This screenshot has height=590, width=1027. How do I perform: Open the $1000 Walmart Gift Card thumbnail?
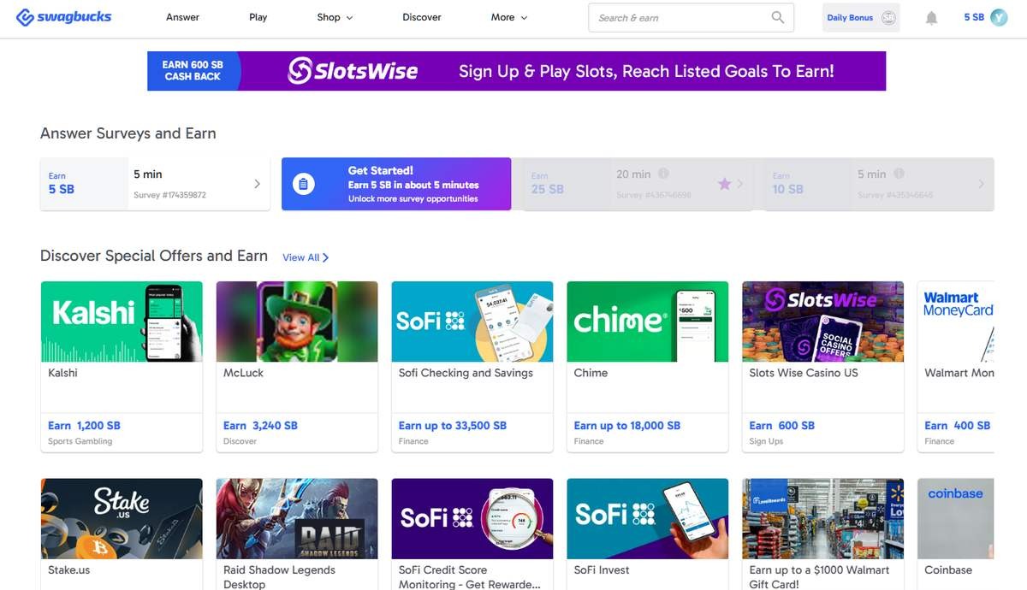coord(823,518)
